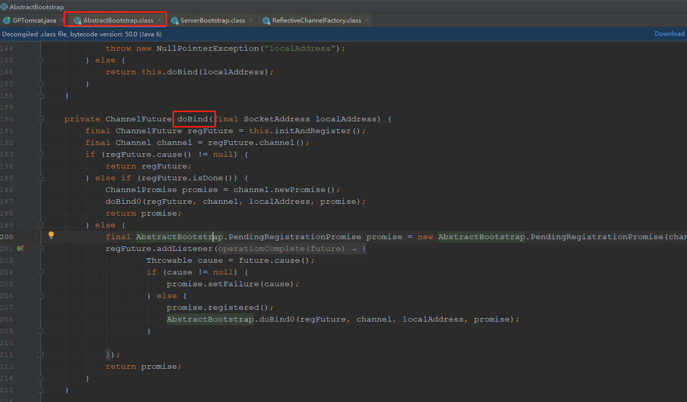Screen dimensions: 687x402
Task: Click line number 200 in the gutter
Action: pyautogui.click(x=7, y=237)
